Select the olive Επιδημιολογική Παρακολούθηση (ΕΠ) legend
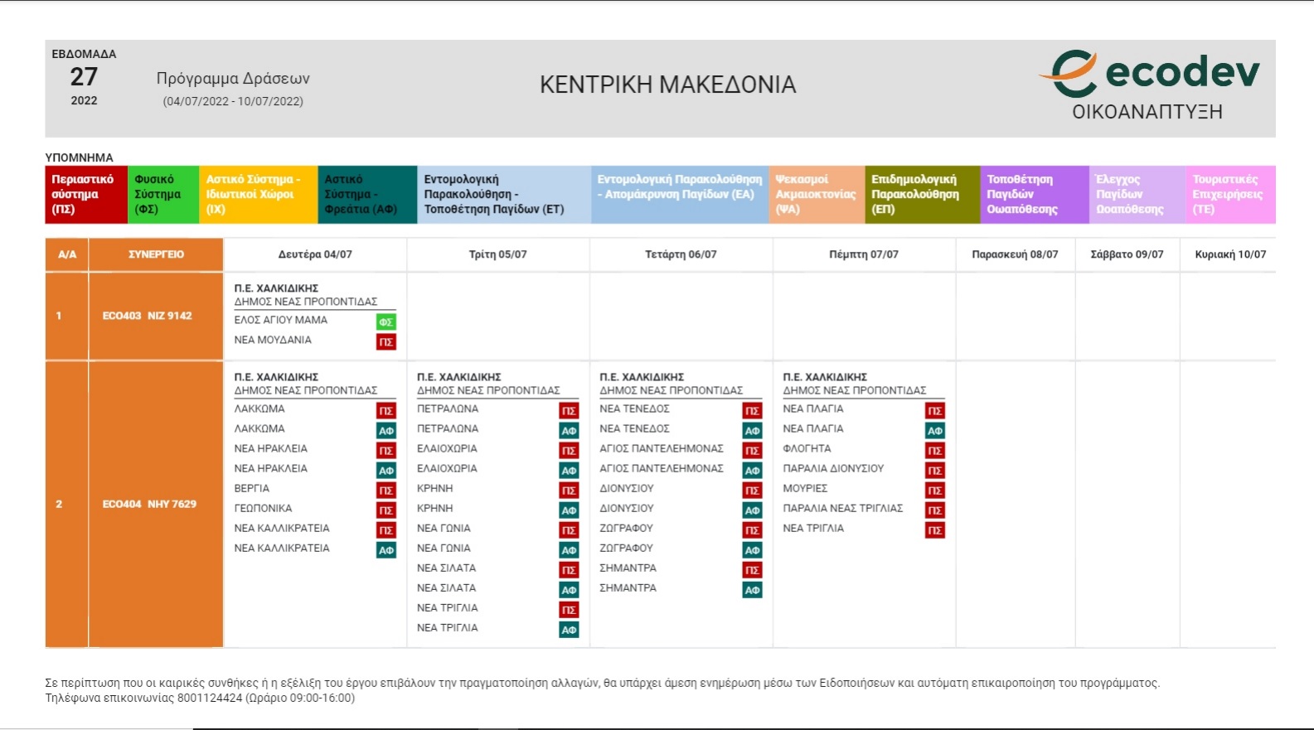Viewport: 1314px width, 730px height. tap(921, 195)
